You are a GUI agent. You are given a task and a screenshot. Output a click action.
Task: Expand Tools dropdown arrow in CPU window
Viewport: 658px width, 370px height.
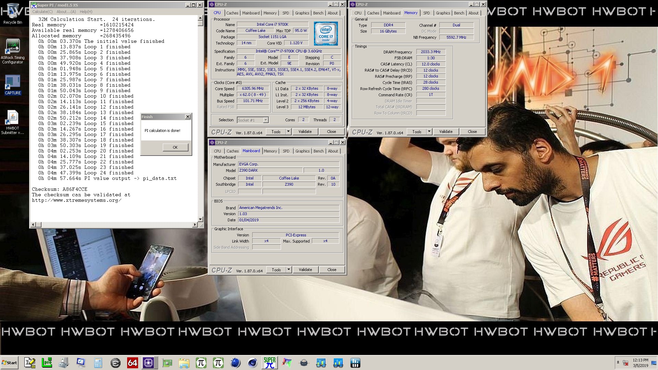point(288,132)
